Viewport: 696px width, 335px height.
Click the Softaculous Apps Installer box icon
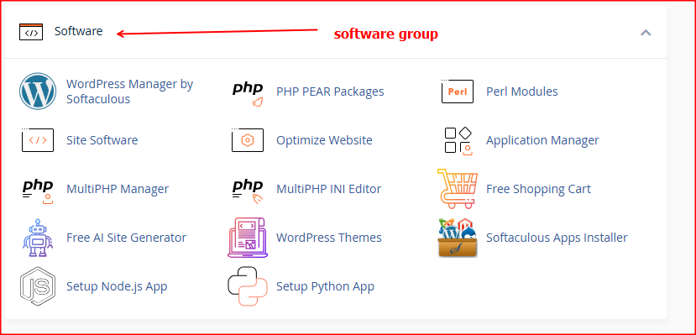(458, 238)
